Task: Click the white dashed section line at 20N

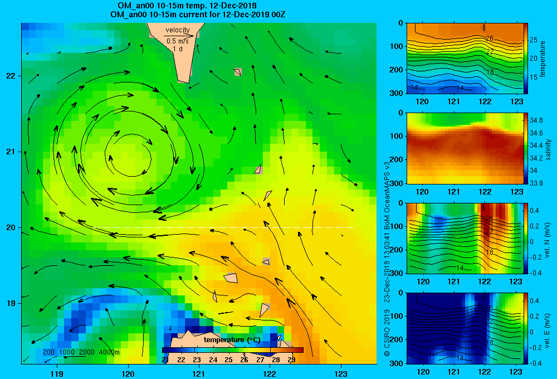Action: click(x=224, y=227)
